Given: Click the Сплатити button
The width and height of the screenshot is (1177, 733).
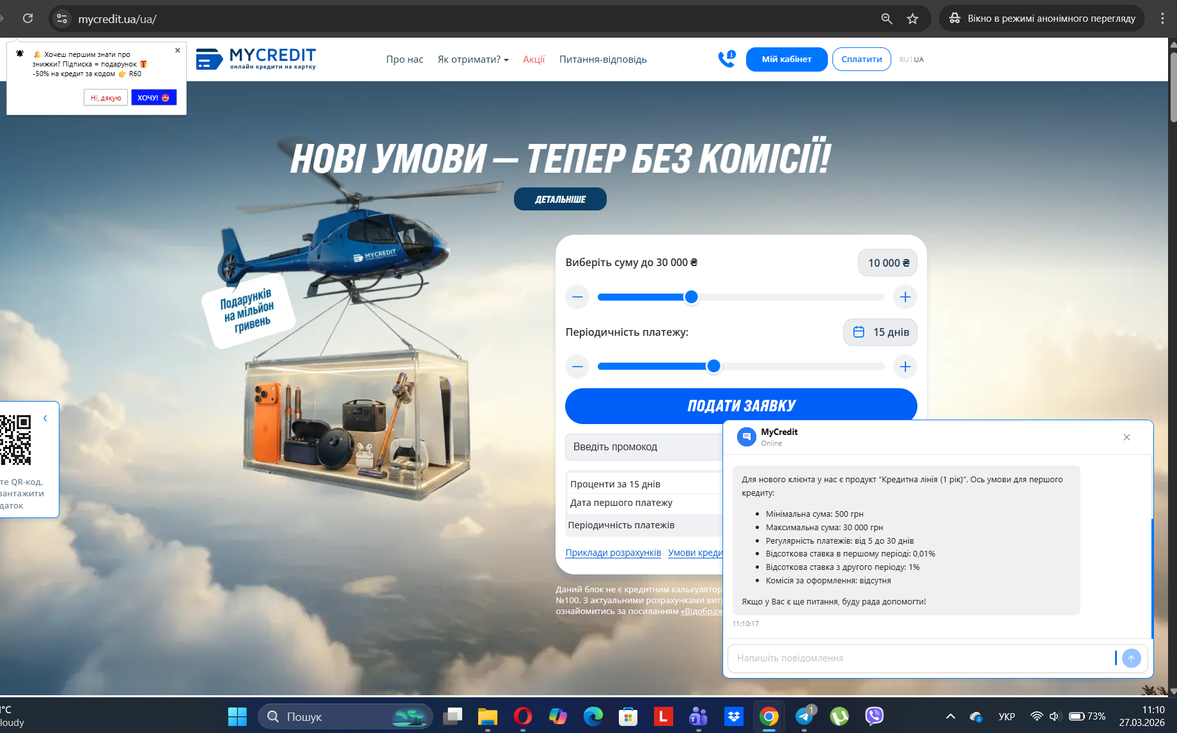Looking at the screenshot, I should tap(862, 59).
